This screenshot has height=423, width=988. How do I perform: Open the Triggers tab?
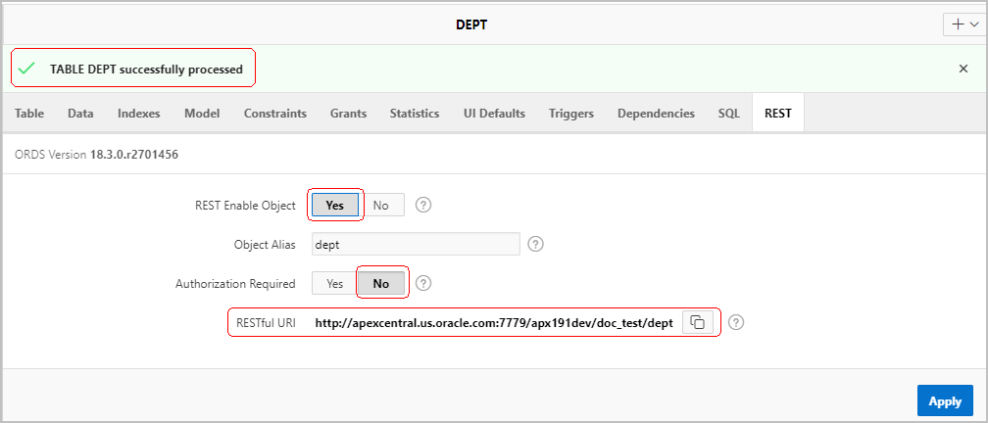click(x=570, y=114)
